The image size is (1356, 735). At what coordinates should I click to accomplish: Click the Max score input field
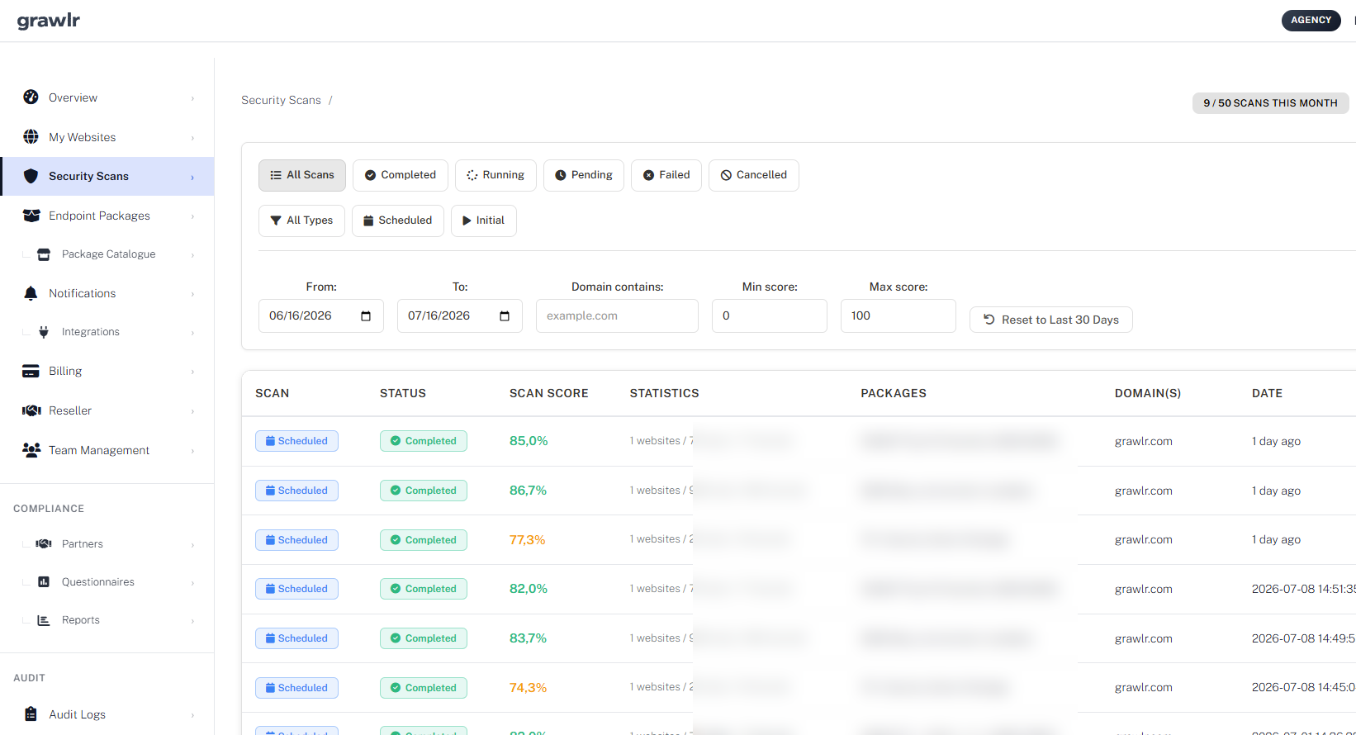(x=898, y=316)
